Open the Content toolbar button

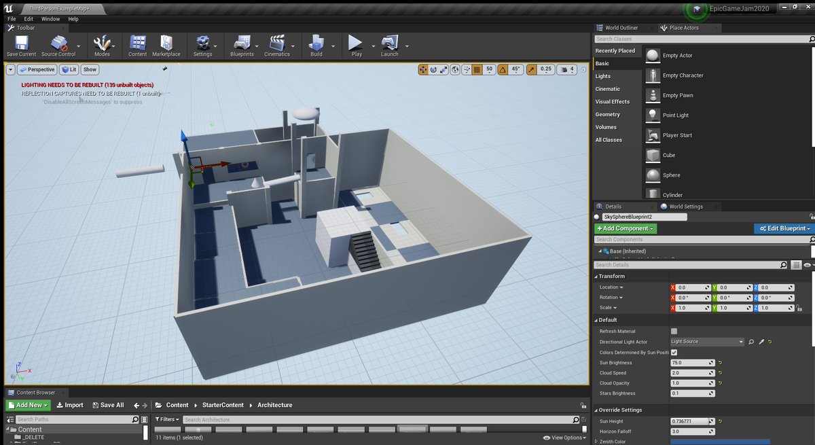coord(138,44)
